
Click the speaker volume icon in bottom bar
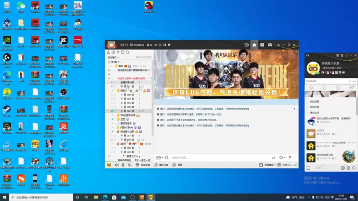tap(117, 165)
